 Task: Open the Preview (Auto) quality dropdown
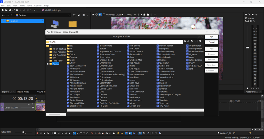(x=115, y=15)
